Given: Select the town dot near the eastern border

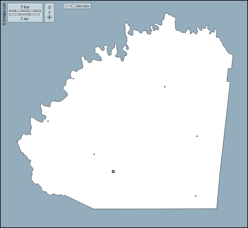Looking at the screenshot, I should point(197,136).
